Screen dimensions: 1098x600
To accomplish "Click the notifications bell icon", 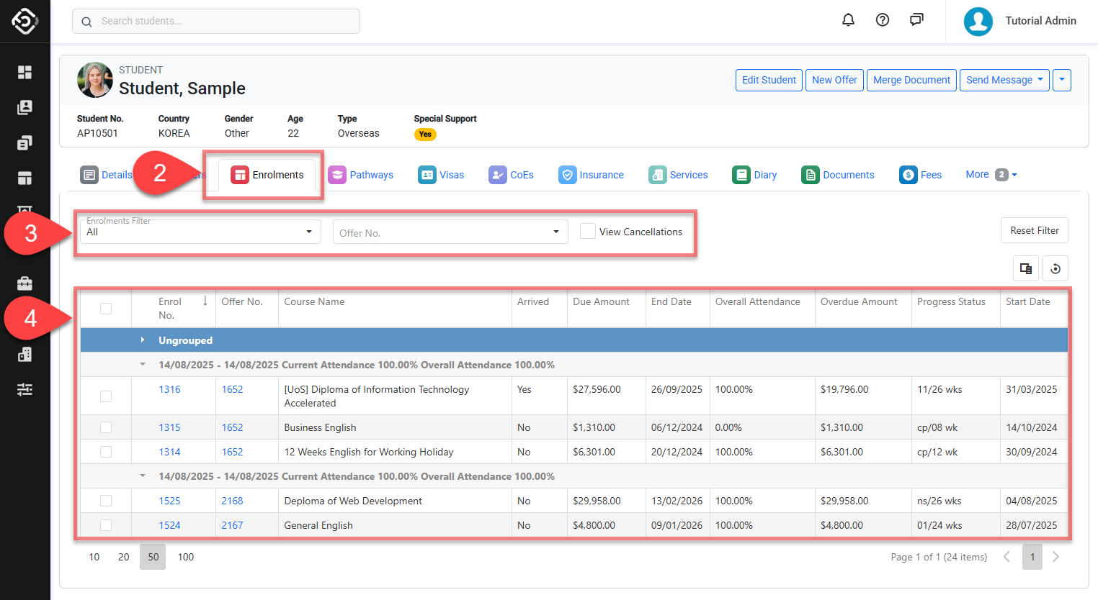I will tap(848, 20).
